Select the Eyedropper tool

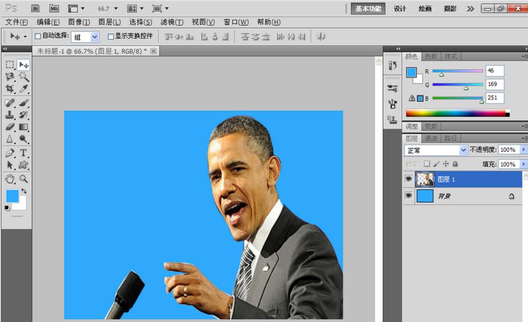coord(23,89)
